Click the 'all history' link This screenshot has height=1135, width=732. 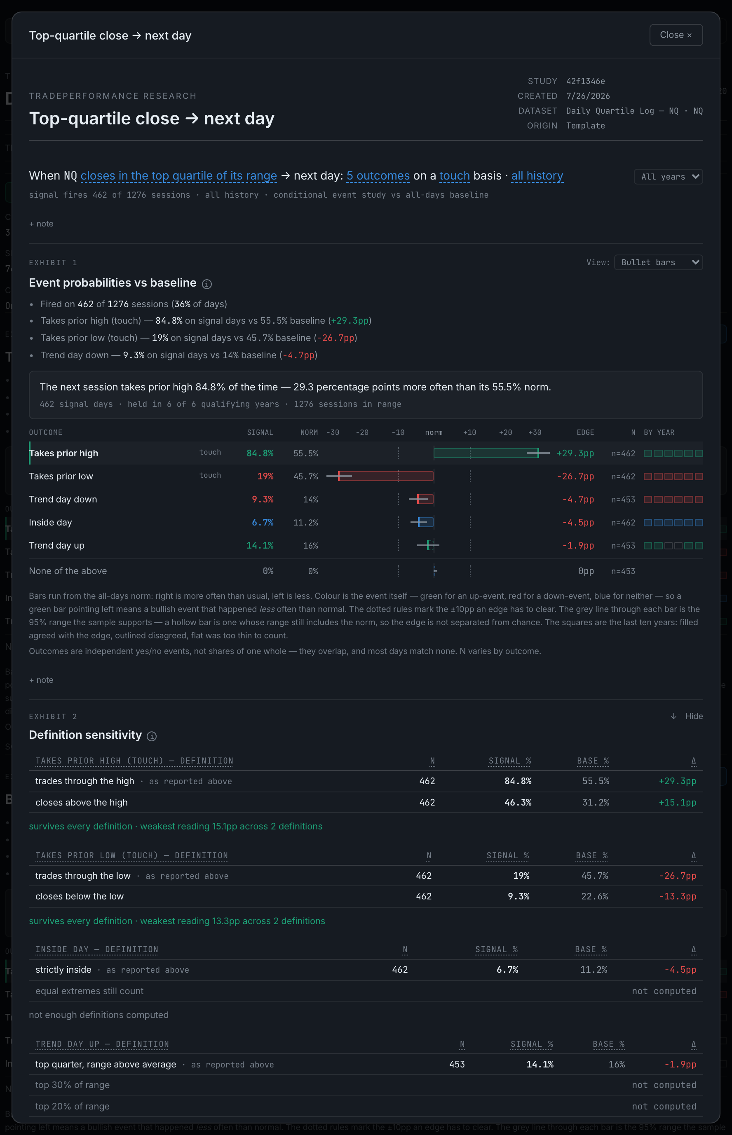tap(537, 176)
